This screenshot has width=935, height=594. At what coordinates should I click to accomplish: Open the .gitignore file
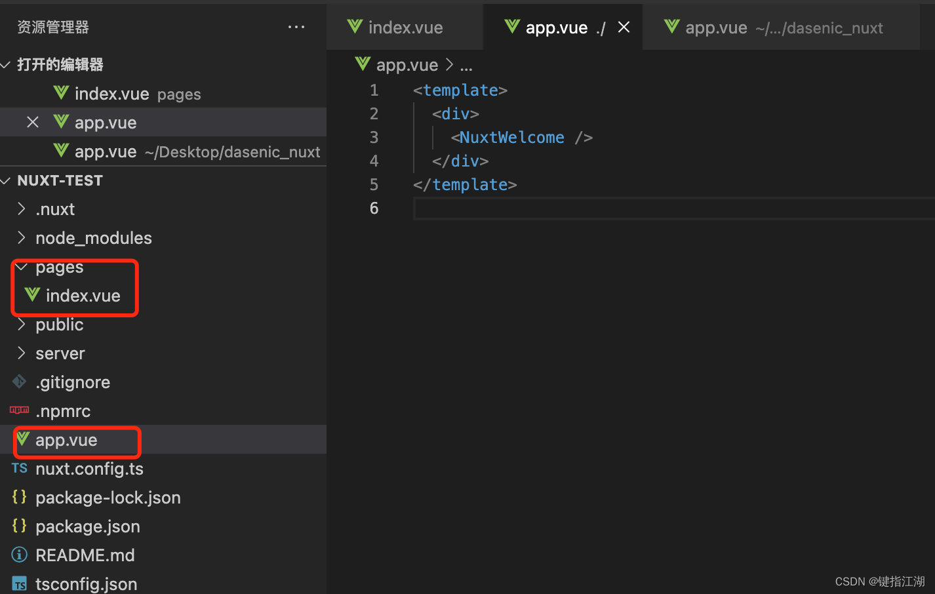[163, 382]
